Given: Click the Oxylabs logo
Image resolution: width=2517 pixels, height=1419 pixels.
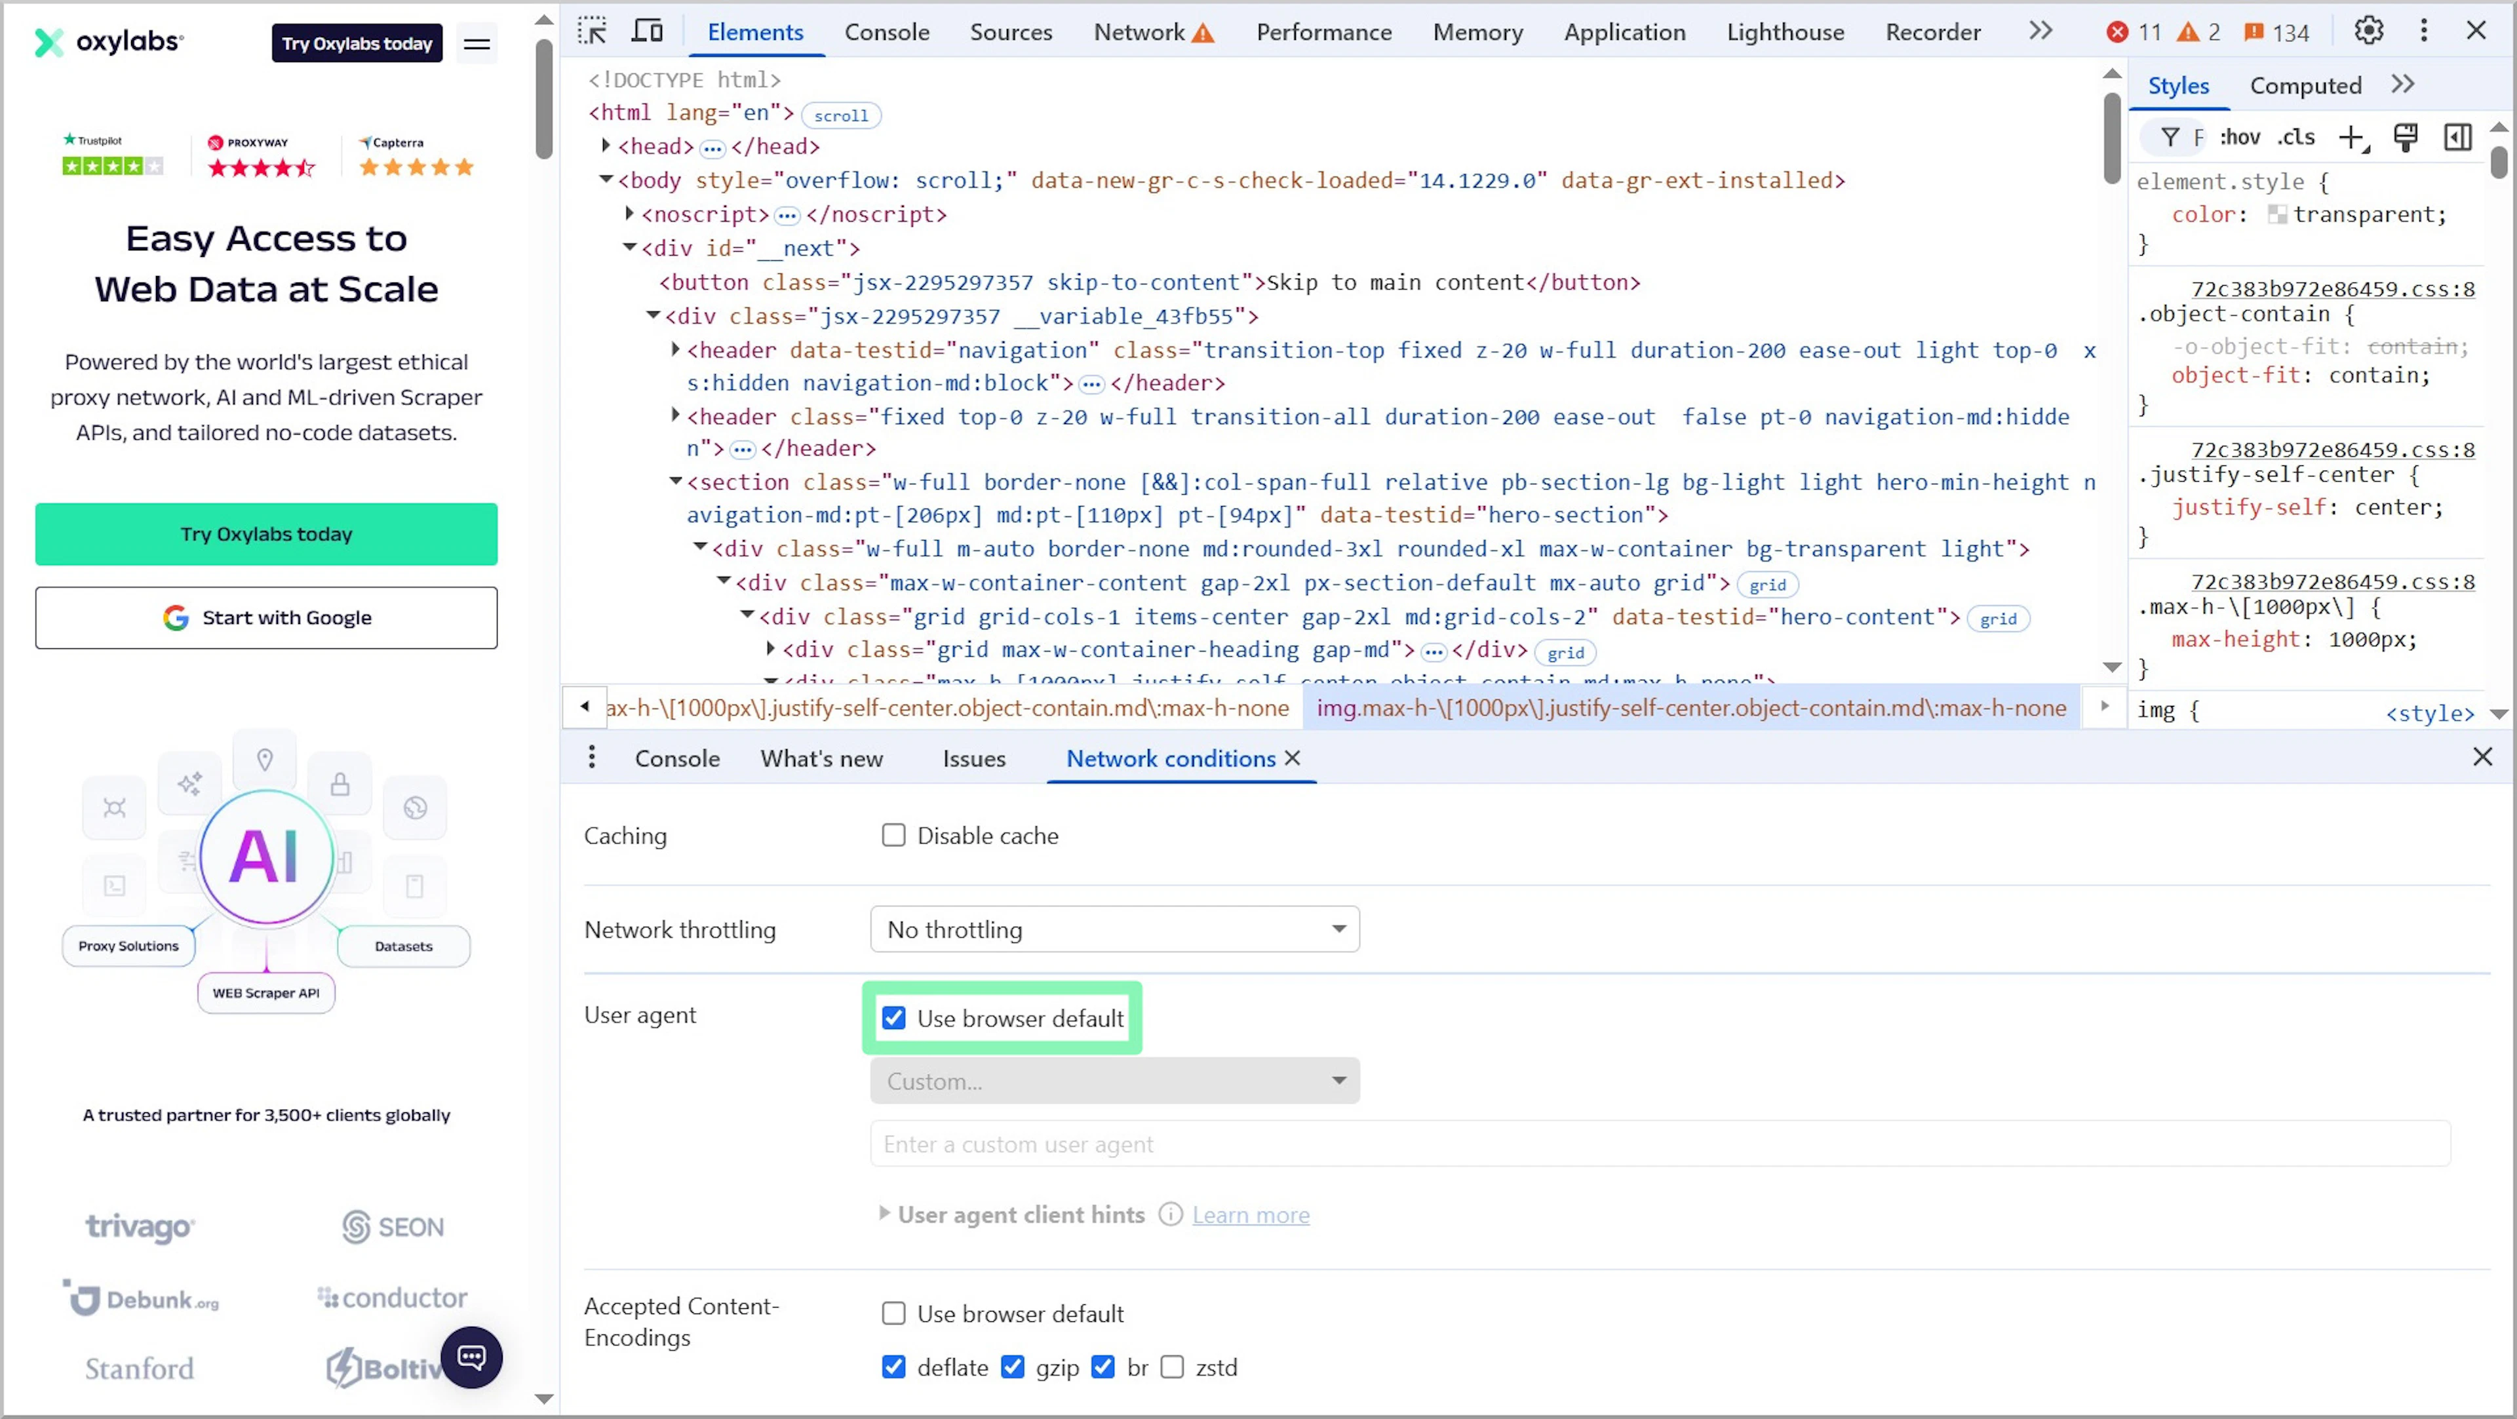Looking at the screenshot, I should 108,42.
